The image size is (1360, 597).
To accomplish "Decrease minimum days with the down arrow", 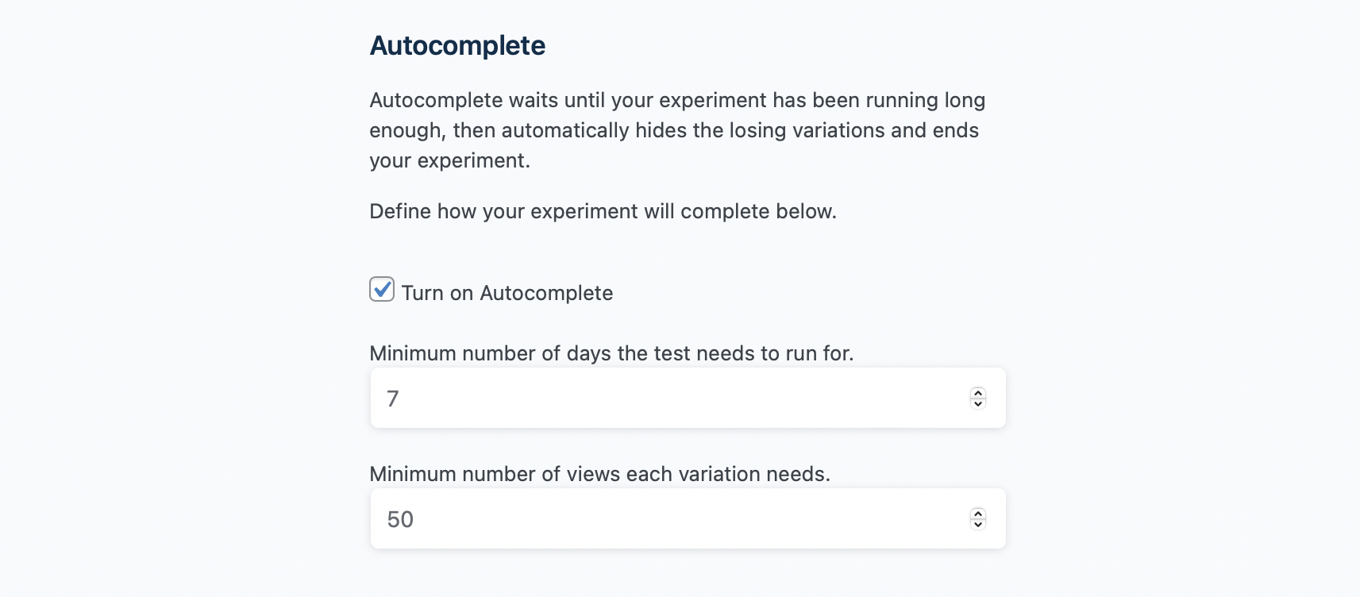I will click(x=978, y=403).
